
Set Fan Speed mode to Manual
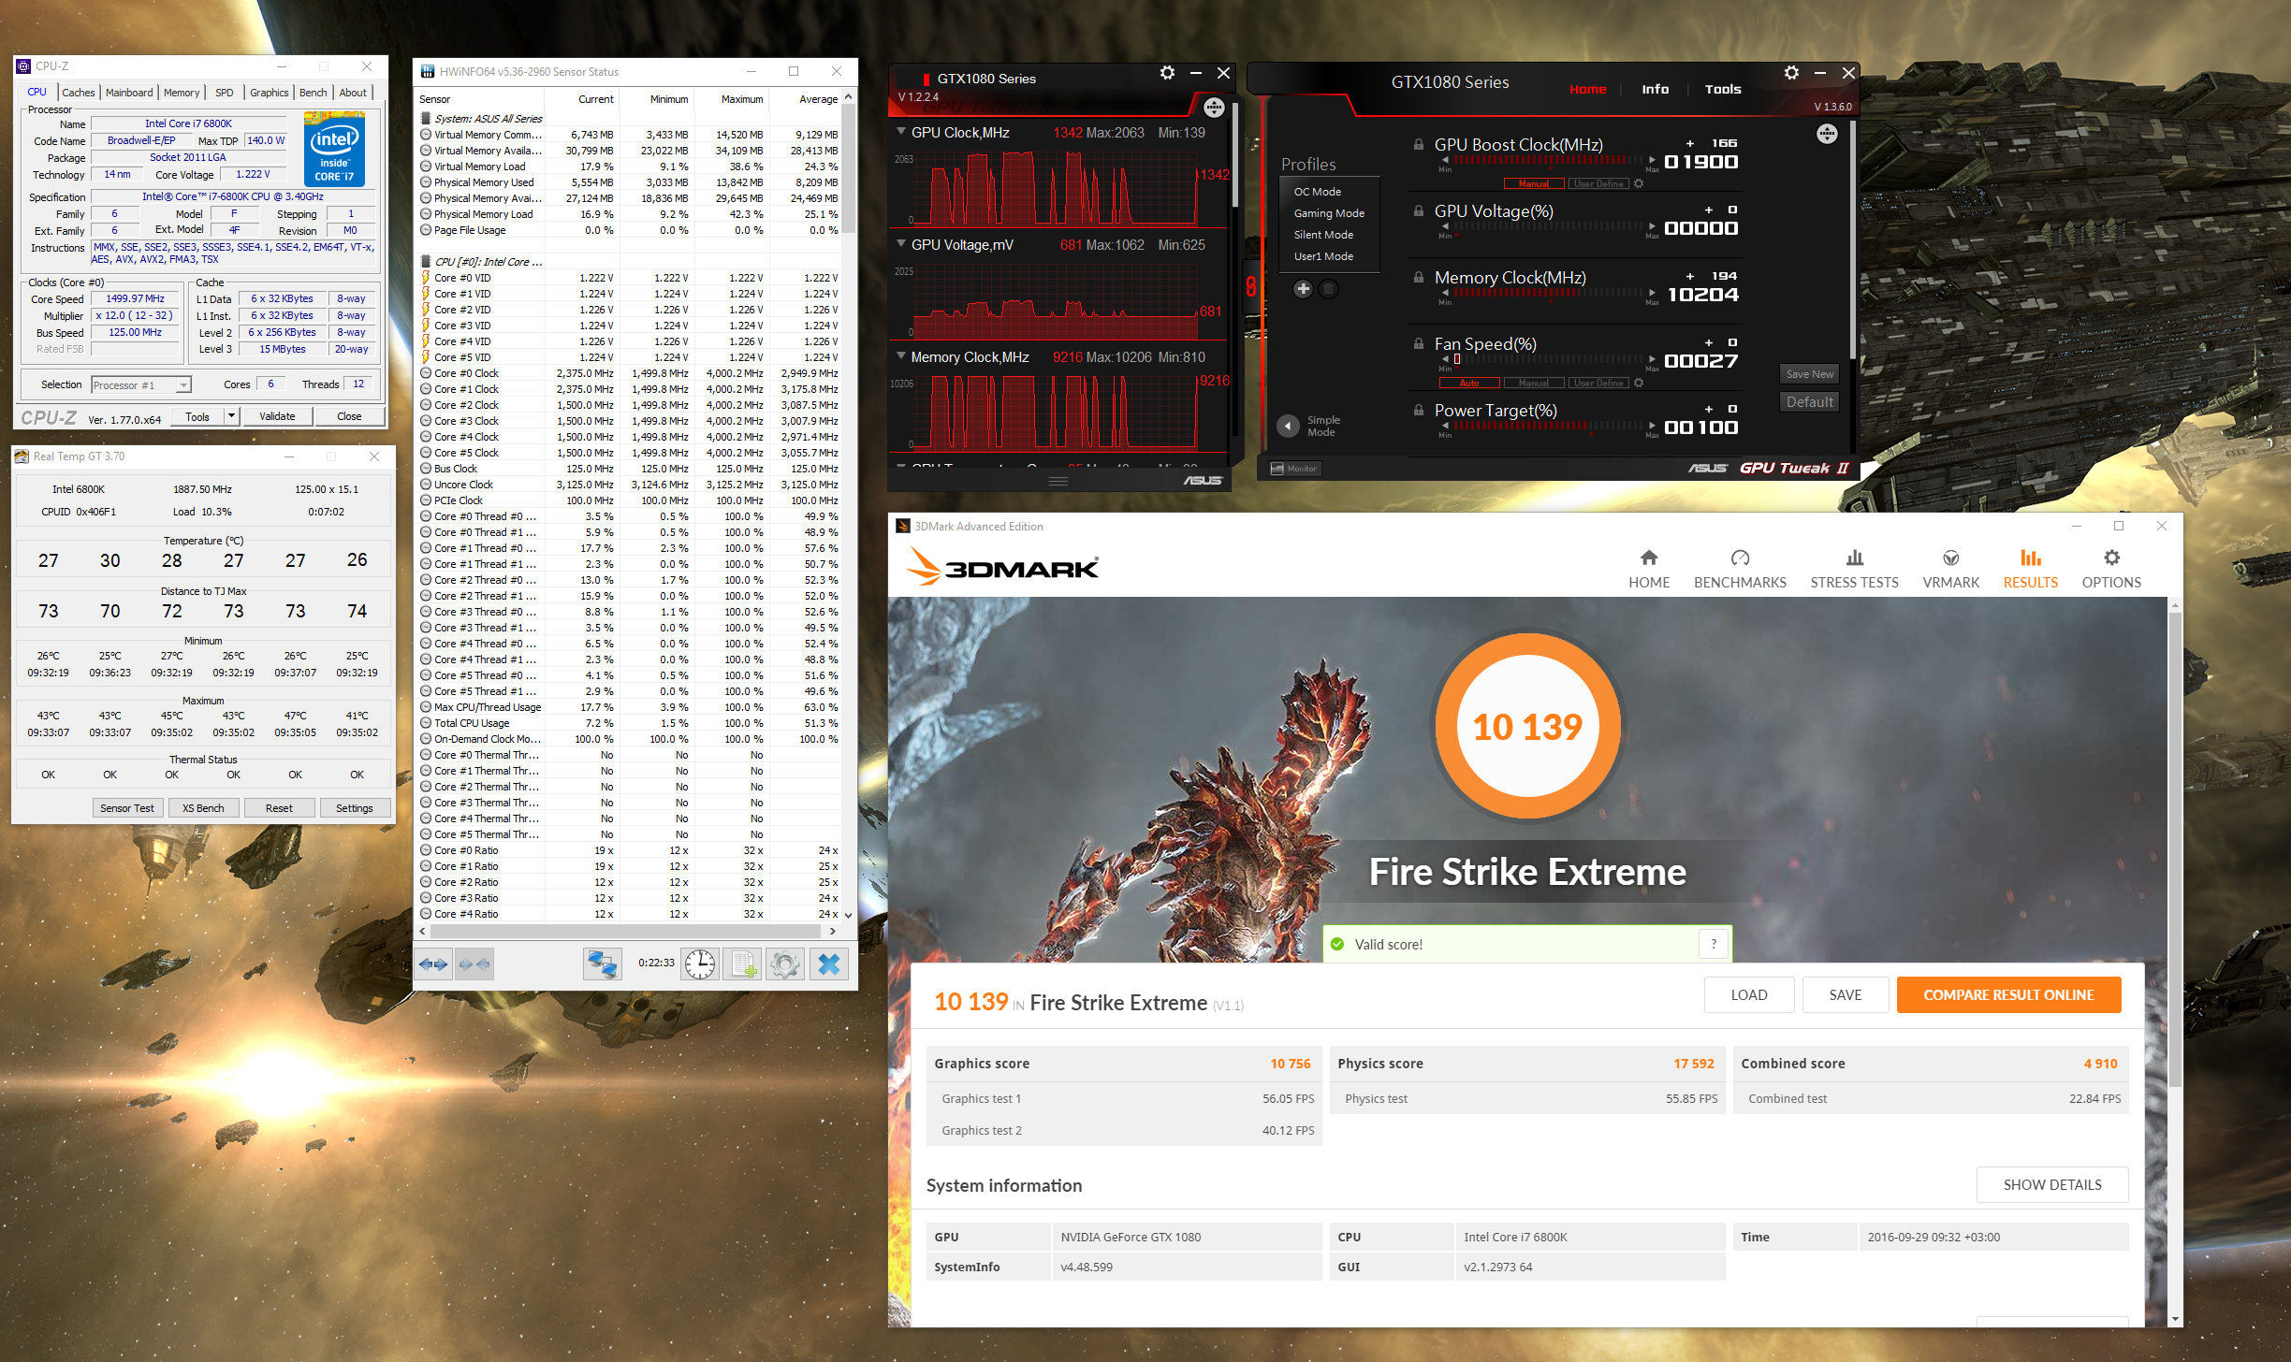click(x=1534, y=383)
